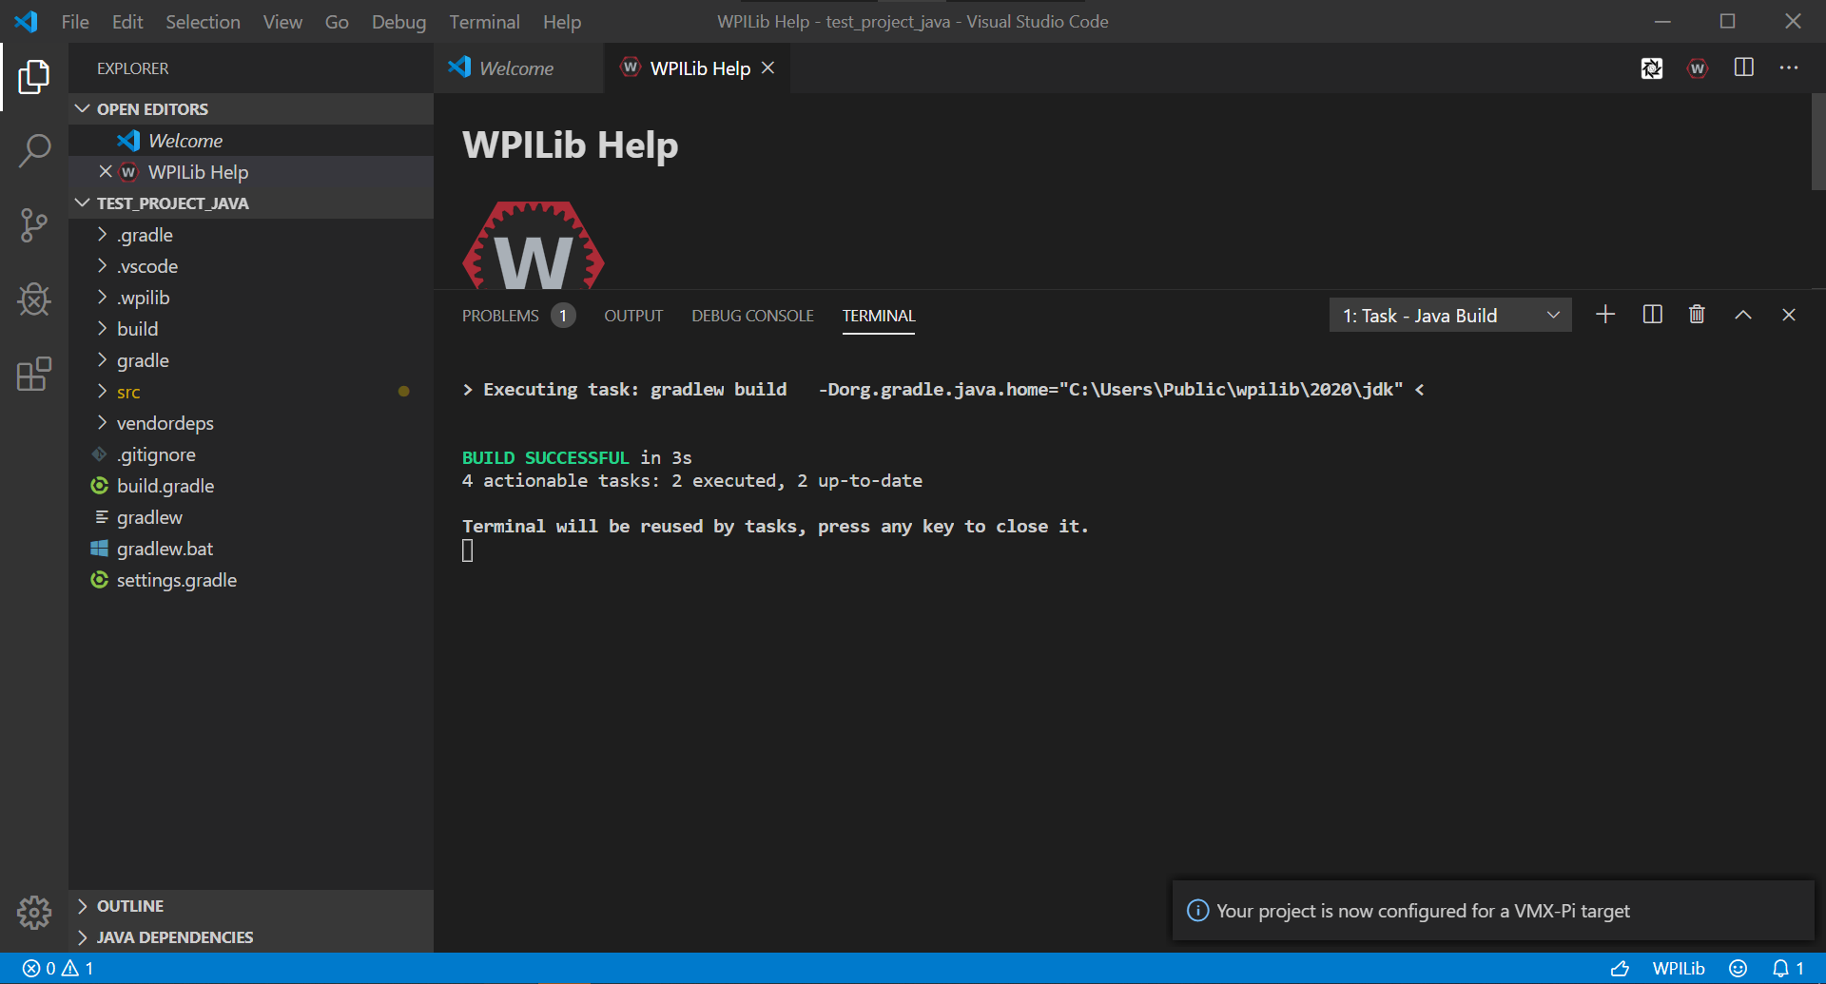This screenshot has height=984, width=1826.
Task: Click the open changes icon in editor toolbar
Action: coord(1652,68)
